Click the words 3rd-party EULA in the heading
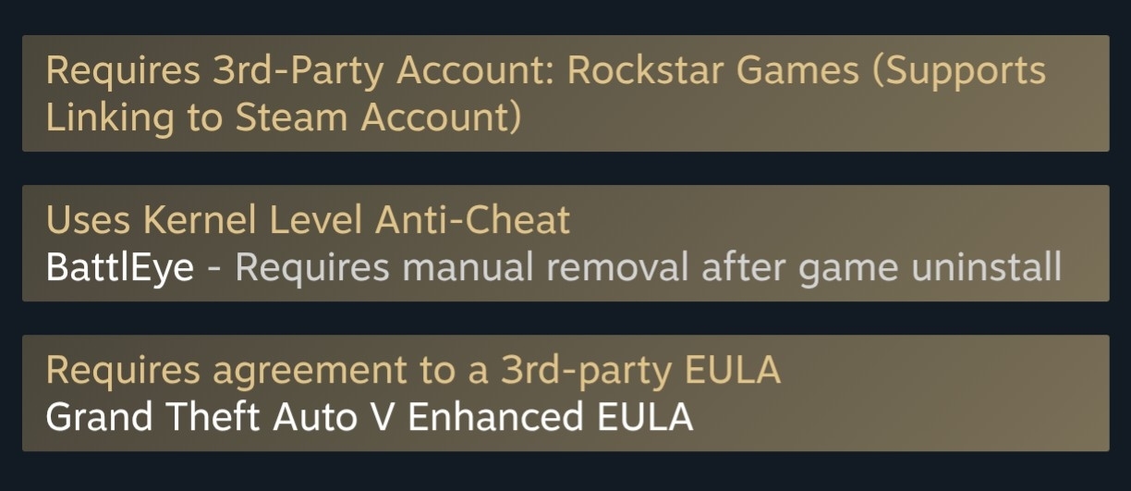The image size is (1131, 491). pyautogui.click(x=641, y=370)
